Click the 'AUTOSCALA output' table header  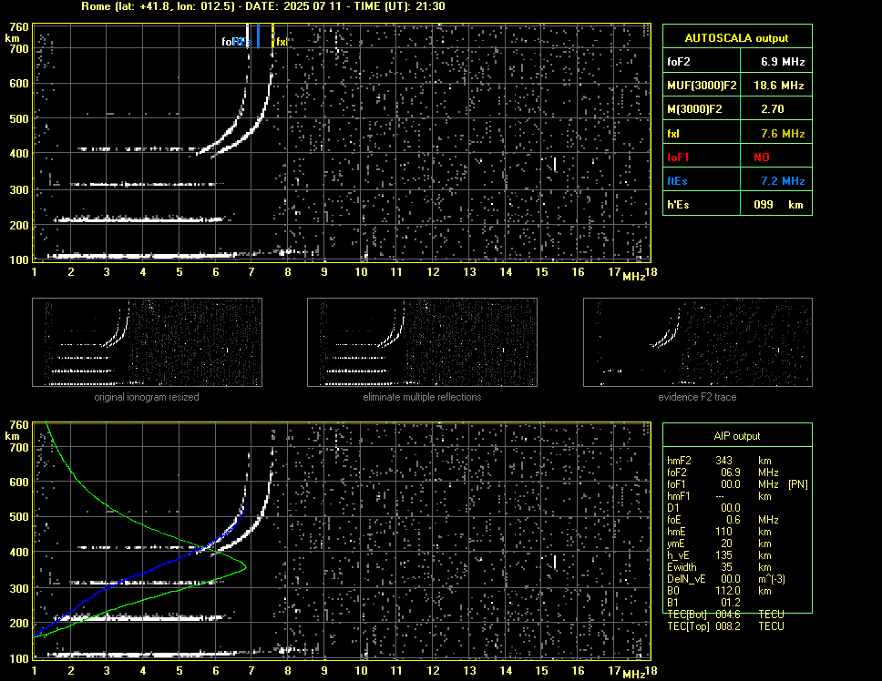[737, 38]
